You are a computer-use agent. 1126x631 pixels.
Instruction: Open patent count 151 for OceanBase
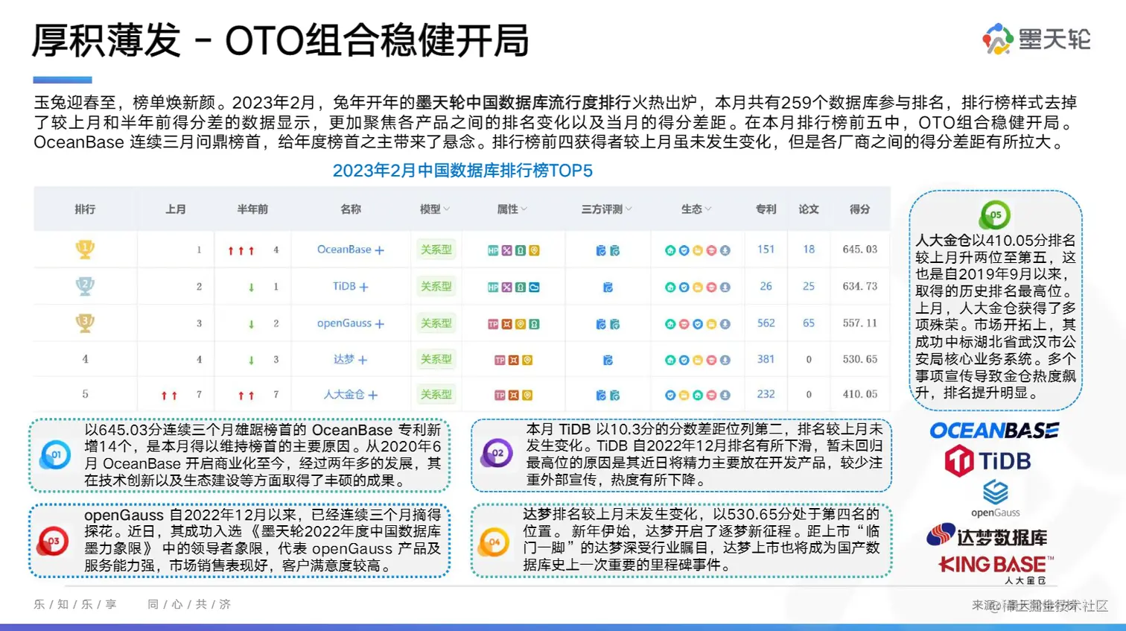click(766, 250)
